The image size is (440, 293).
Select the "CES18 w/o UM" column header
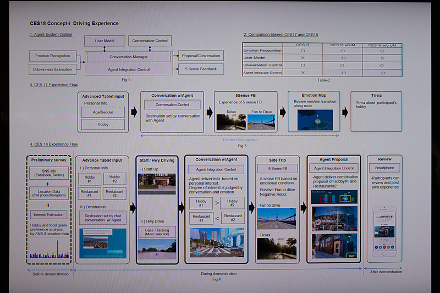382,45
